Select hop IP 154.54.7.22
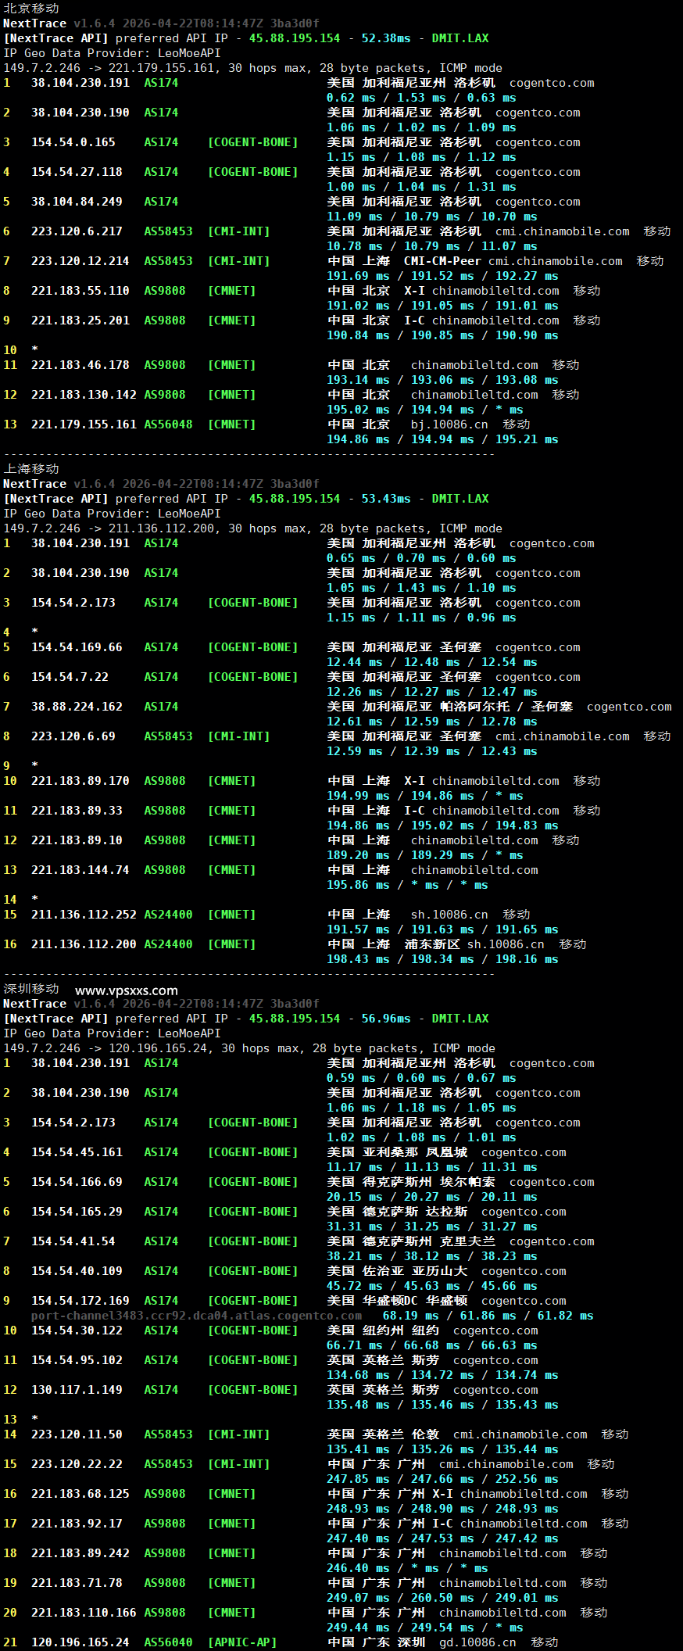 70,677
